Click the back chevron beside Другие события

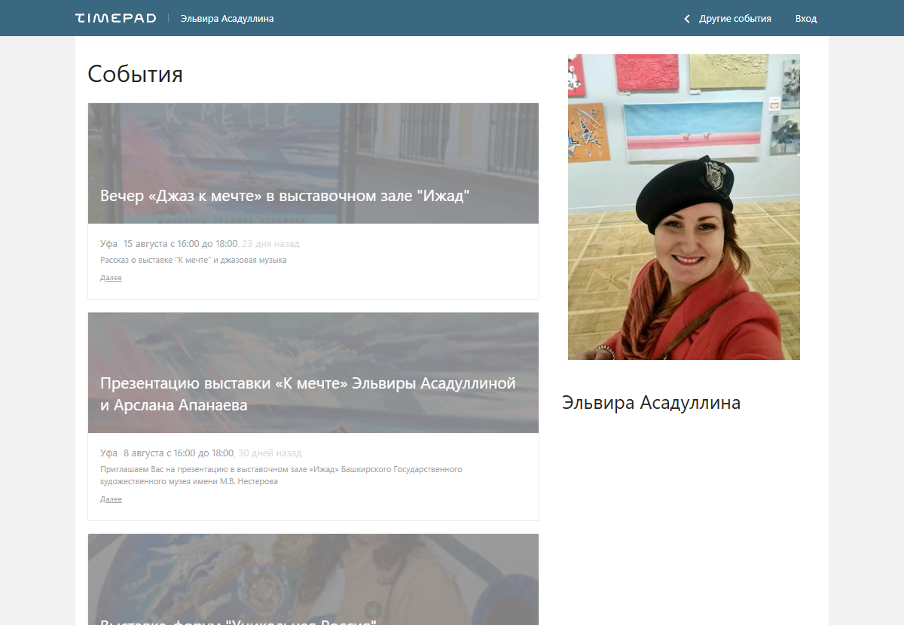686,19
